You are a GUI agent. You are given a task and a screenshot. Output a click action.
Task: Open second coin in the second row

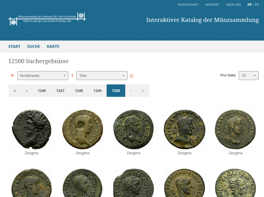82,183
